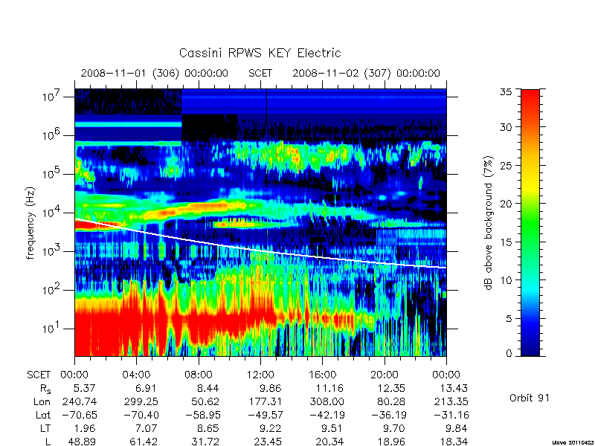
Task: Click the 20:00 time axis label
Action: [x=385, y=375]
